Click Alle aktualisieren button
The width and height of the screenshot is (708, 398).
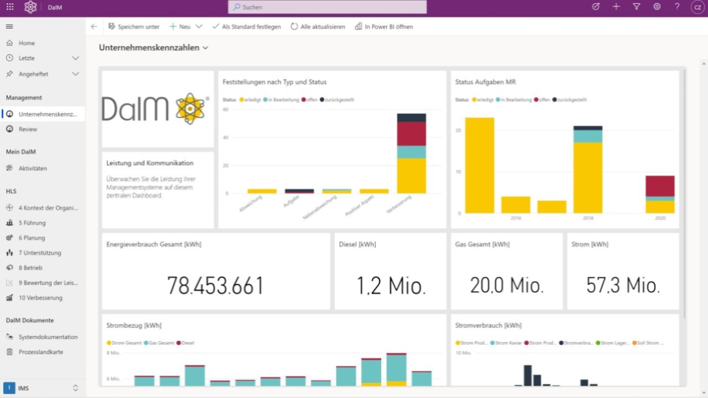(x=318, y=27)
